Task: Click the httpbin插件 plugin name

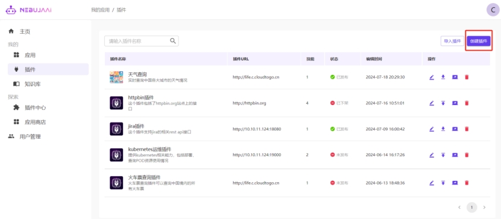Action: (x=141, y=97)
